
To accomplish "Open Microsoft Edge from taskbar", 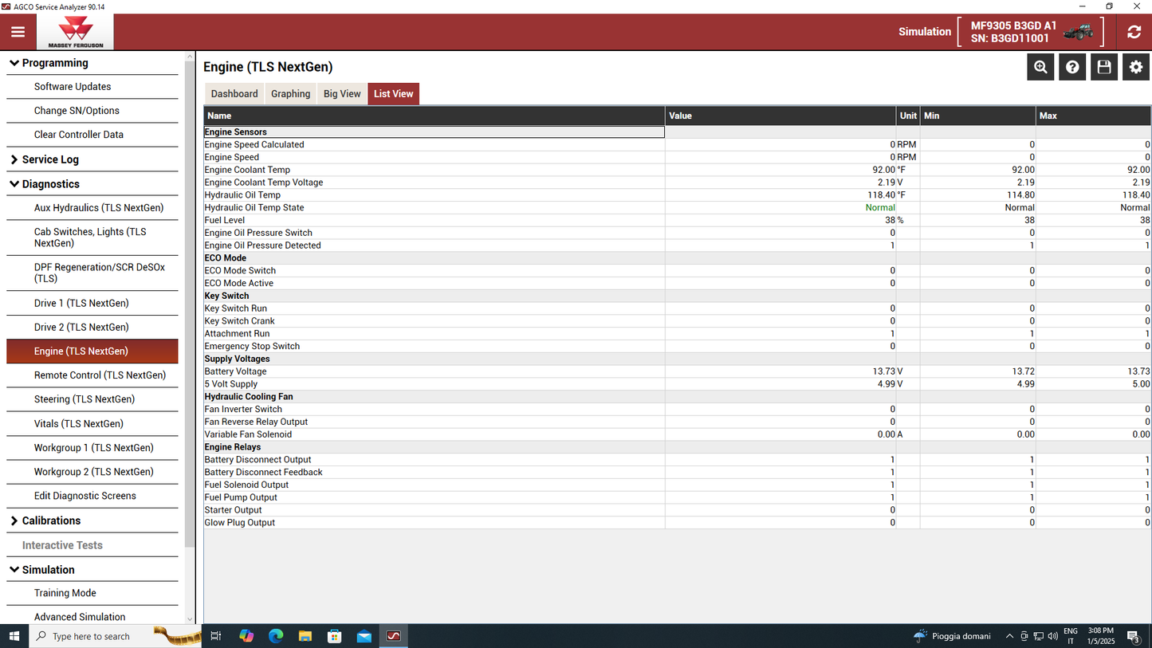I will pyautogui.click(x=276, y=636).
